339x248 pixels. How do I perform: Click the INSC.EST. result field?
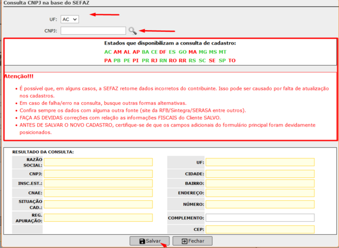[x=98, y=184]
